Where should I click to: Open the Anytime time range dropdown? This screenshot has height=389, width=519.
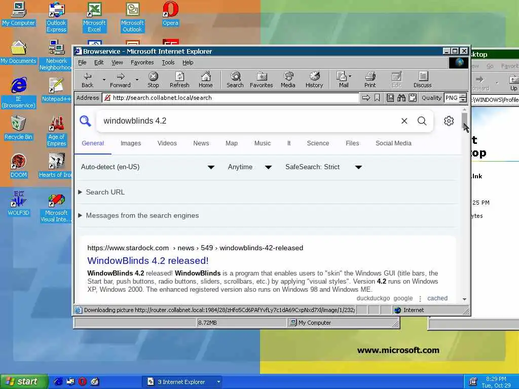coord(249,167)
